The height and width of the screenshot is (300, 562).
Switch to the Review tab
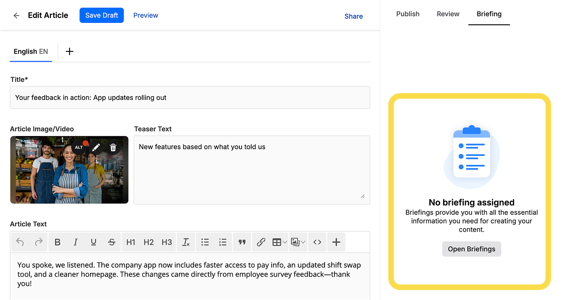point(448,14)
